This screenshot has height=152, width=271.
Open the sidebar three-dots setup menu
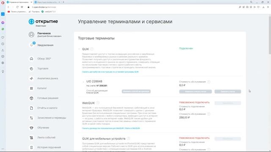(3, 149)
